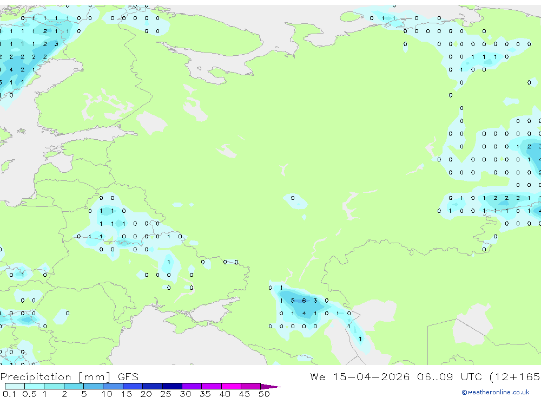The width and height of the screenshot is (541, 397).
Task: Click the '50' legend scale label
Action: (264, 394)
